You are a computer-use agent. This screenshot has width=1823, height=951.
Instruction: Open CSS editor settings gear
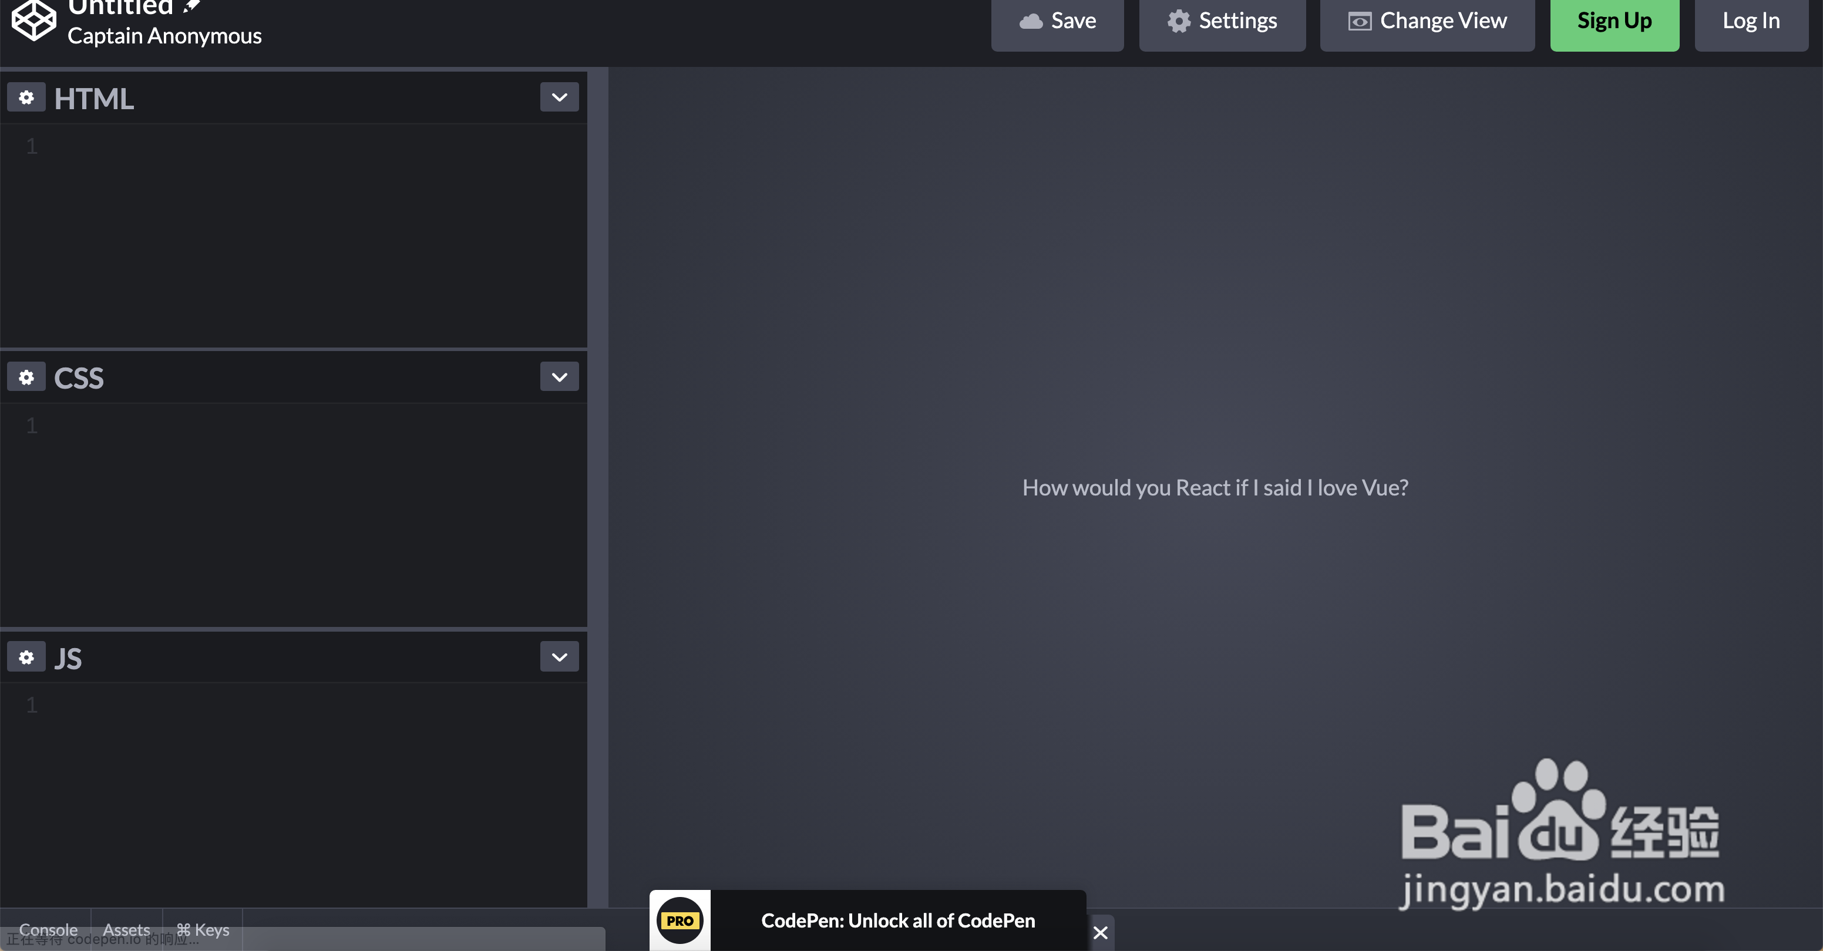click(26, 377)
